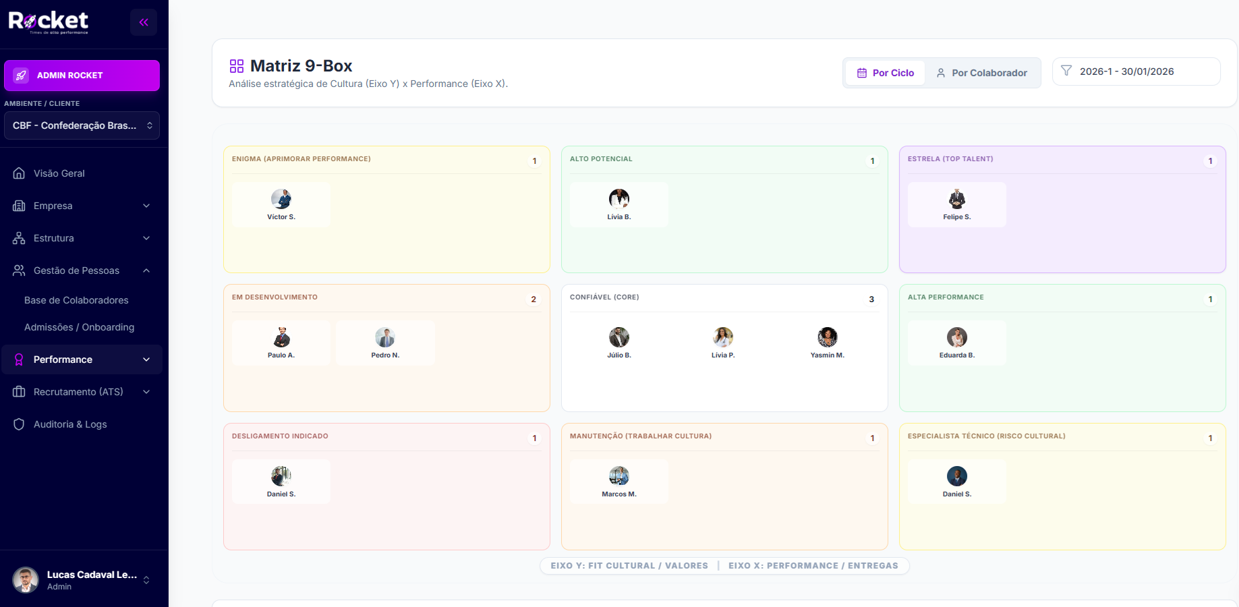Open the Admissões / Onboarding page

[78, 327]
